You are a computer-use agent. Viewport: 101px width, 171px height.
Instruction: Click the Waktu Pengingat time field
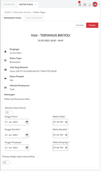click(x=60, y=148)
